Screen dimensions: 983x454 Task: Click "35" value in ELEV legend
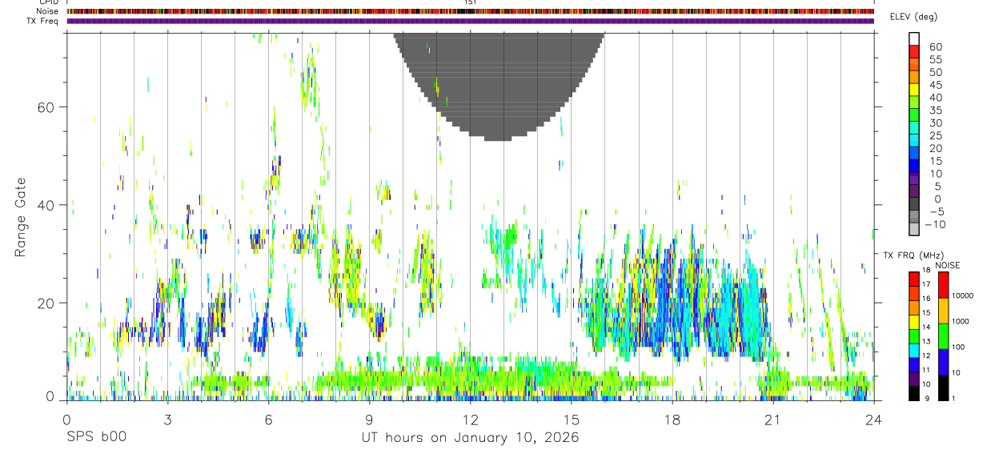(936, 110)
